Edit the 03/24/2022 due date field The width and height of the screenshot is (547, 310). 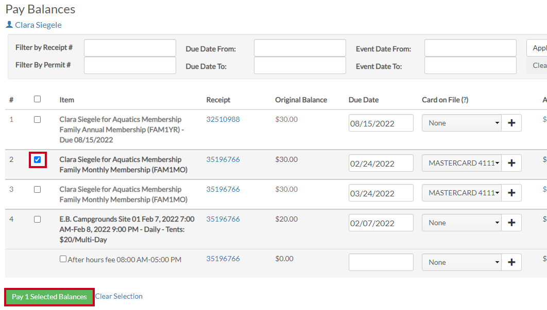click(381, 193)
